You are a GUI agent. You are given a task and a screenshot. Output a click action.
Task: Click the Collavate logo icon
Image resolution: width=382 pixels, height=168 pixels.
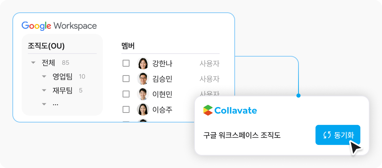(208, 111)
